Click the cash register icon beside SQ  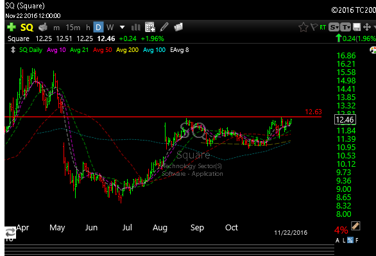(x=43, y=28)
